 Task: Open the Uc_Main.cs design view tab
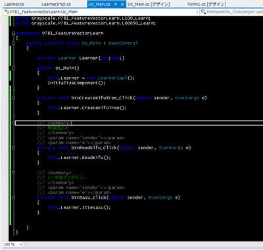tap(149, 5)
